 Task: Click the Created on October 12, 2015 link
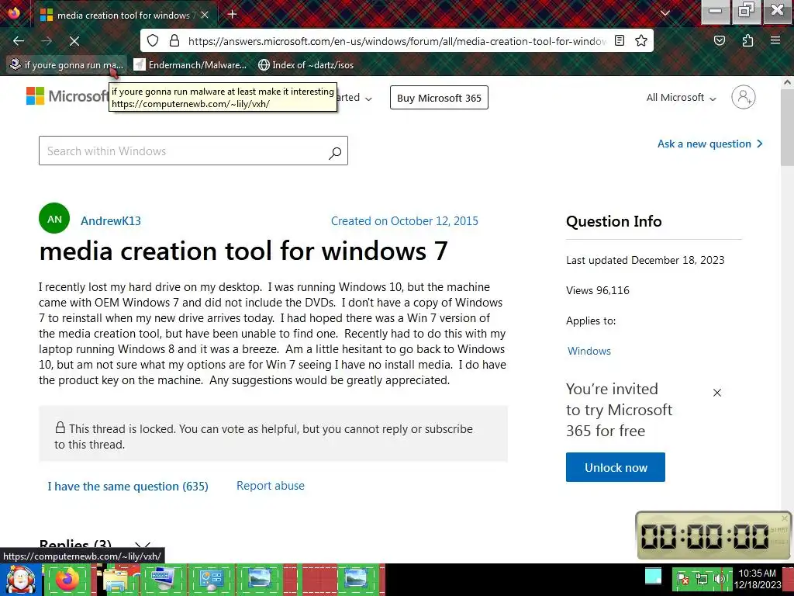(x=404, y=221)
